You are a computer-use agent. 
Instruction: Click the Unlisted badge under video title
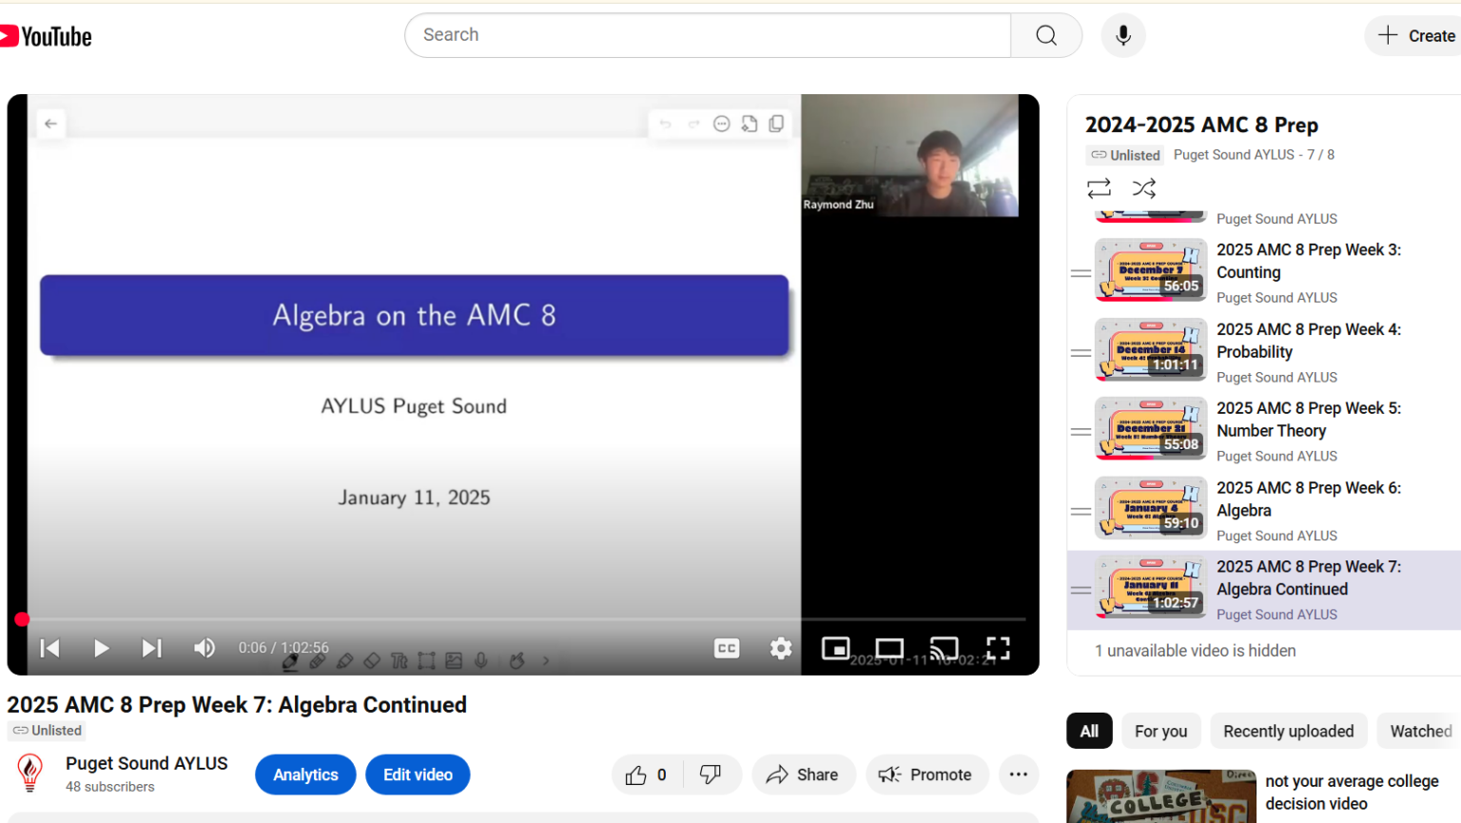[47, 731]
